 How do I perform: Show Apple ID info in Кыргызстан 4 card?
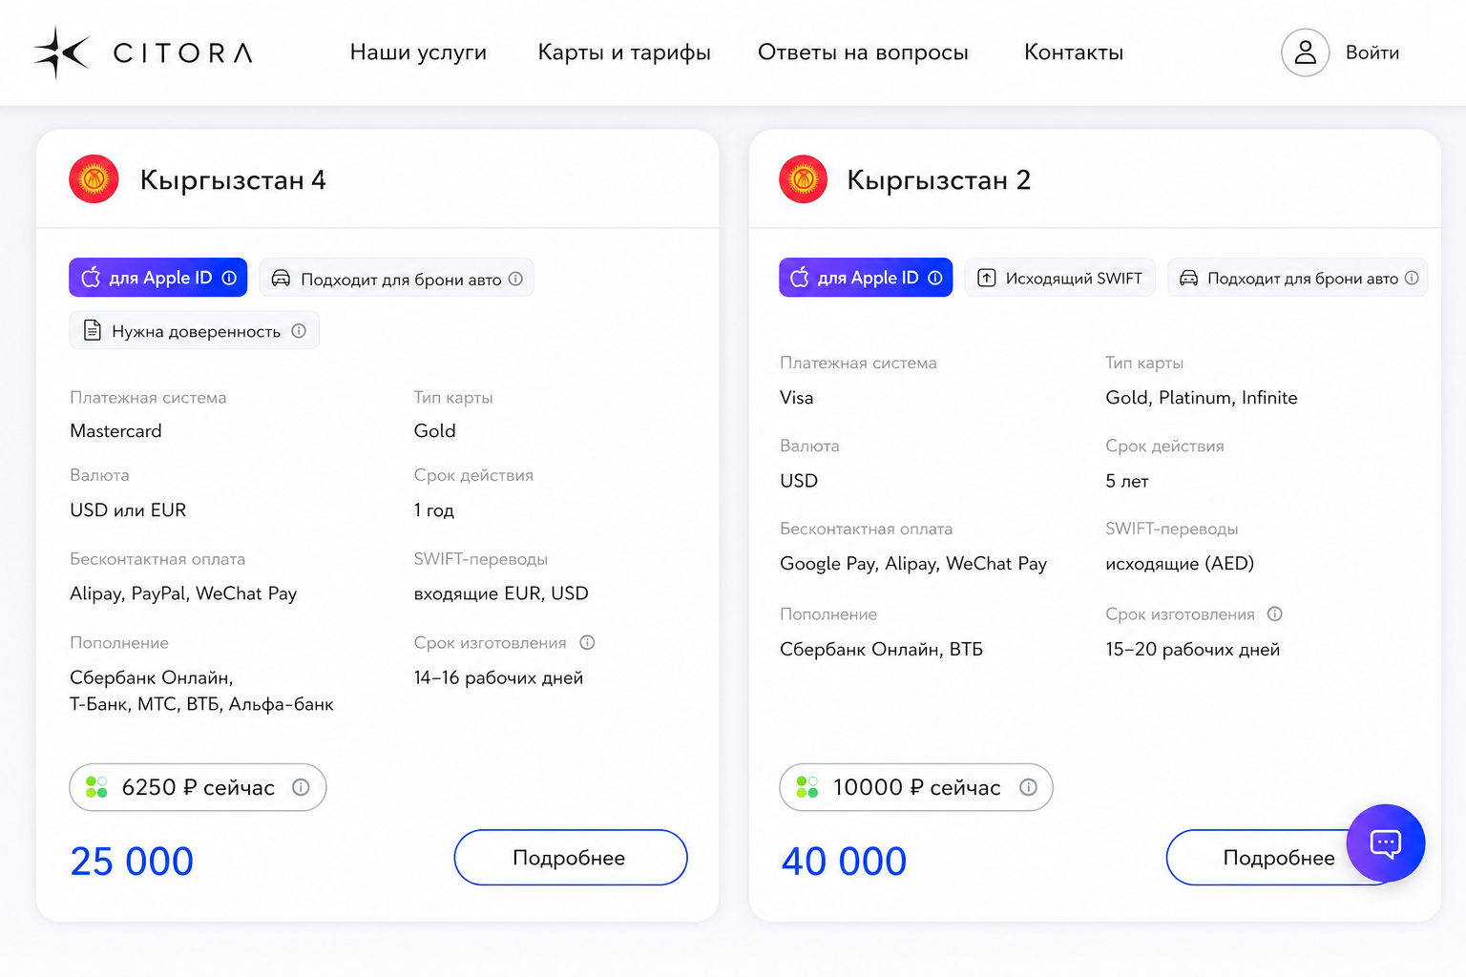[x=229, y=278]
